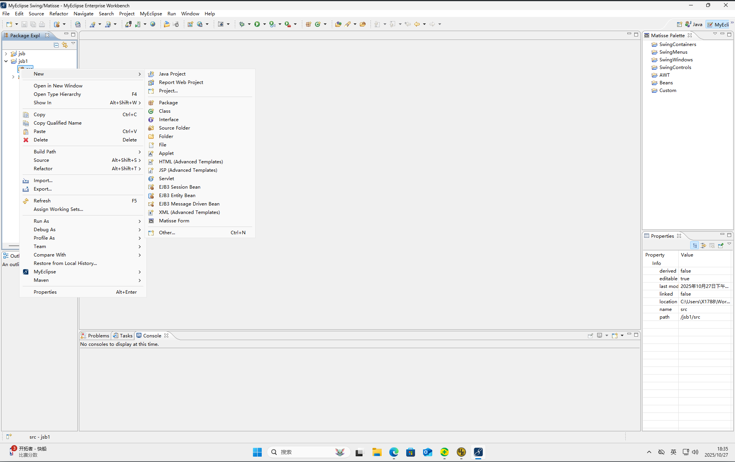The image size is (735, 462).
Task: Click Display Selected Console monitor icon
Action: click(x=600, y=335)
